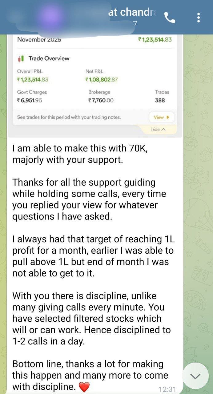Collapse details using the hide chevron
213x394 pixels.
(x=159, y=130)
